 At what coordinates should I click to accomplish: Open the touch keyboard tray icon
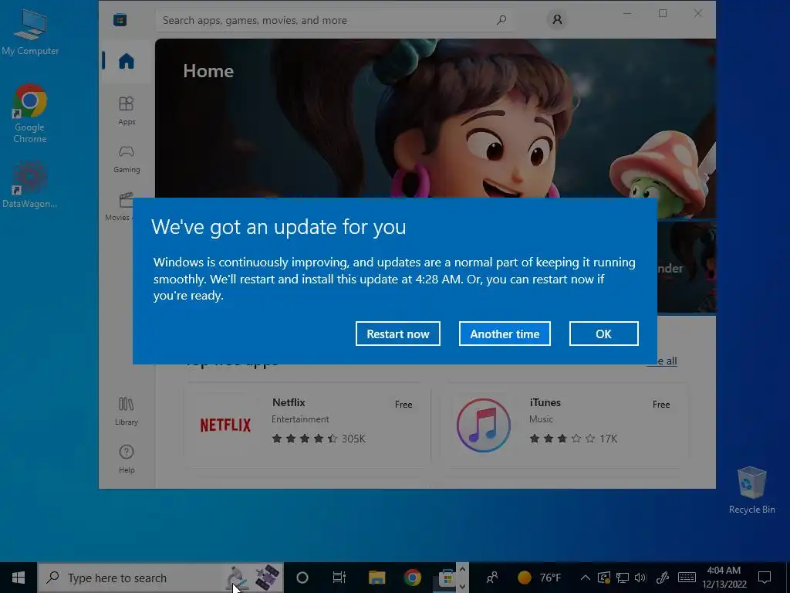687,578
